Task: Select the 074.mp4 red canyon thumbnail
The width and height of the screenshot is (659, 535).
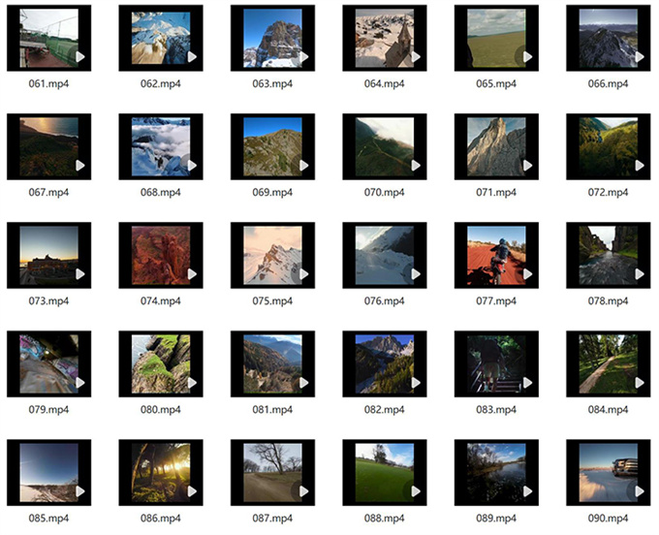Action: click(161, 255)
